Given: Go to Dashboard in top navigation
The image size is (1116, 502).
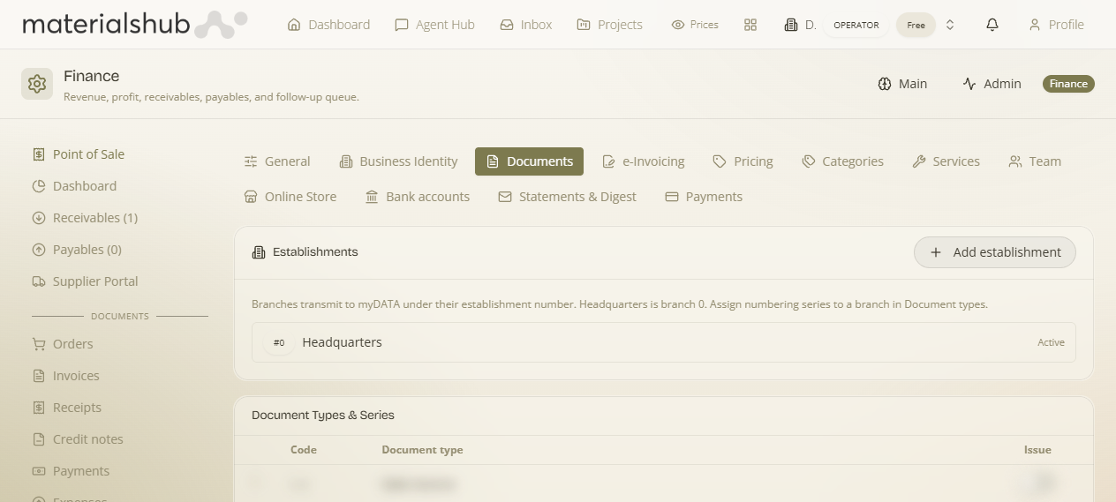Looking at the screenshot, I should tap(328, 25).
